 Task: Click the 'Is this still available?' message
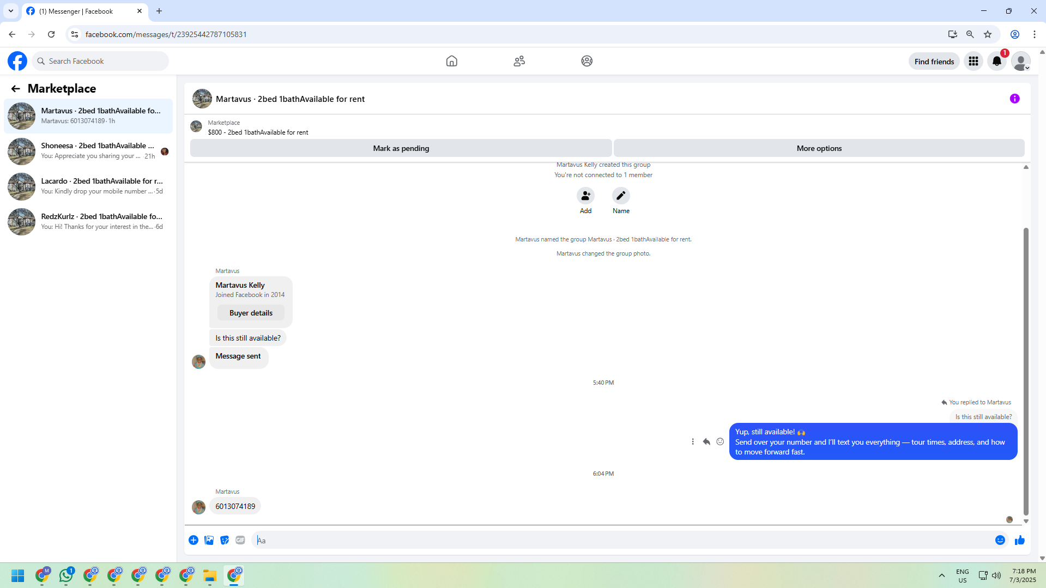[248, 338]
